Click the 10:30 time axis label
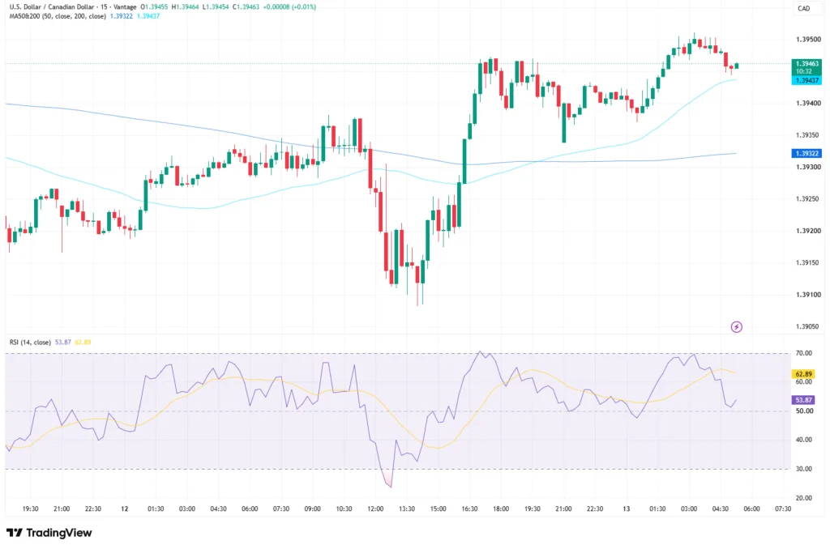Screen dimensions: 830x549 [x=344, y=509]
